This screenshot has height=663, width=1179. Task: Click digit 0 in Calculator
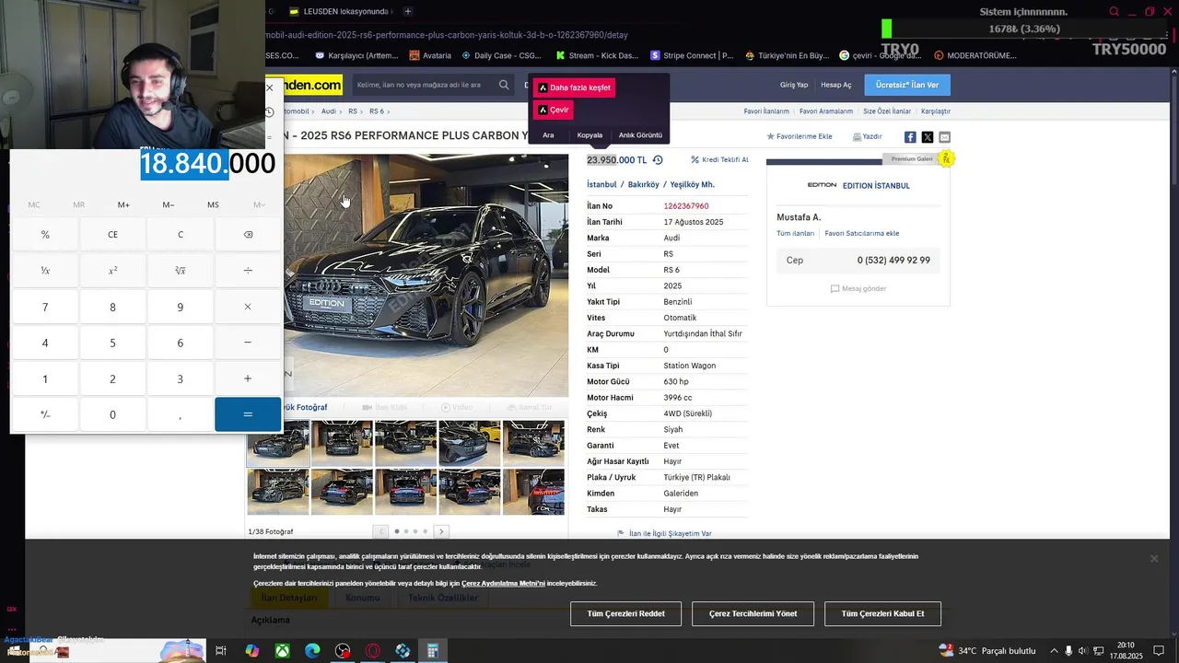pos(112,414)
